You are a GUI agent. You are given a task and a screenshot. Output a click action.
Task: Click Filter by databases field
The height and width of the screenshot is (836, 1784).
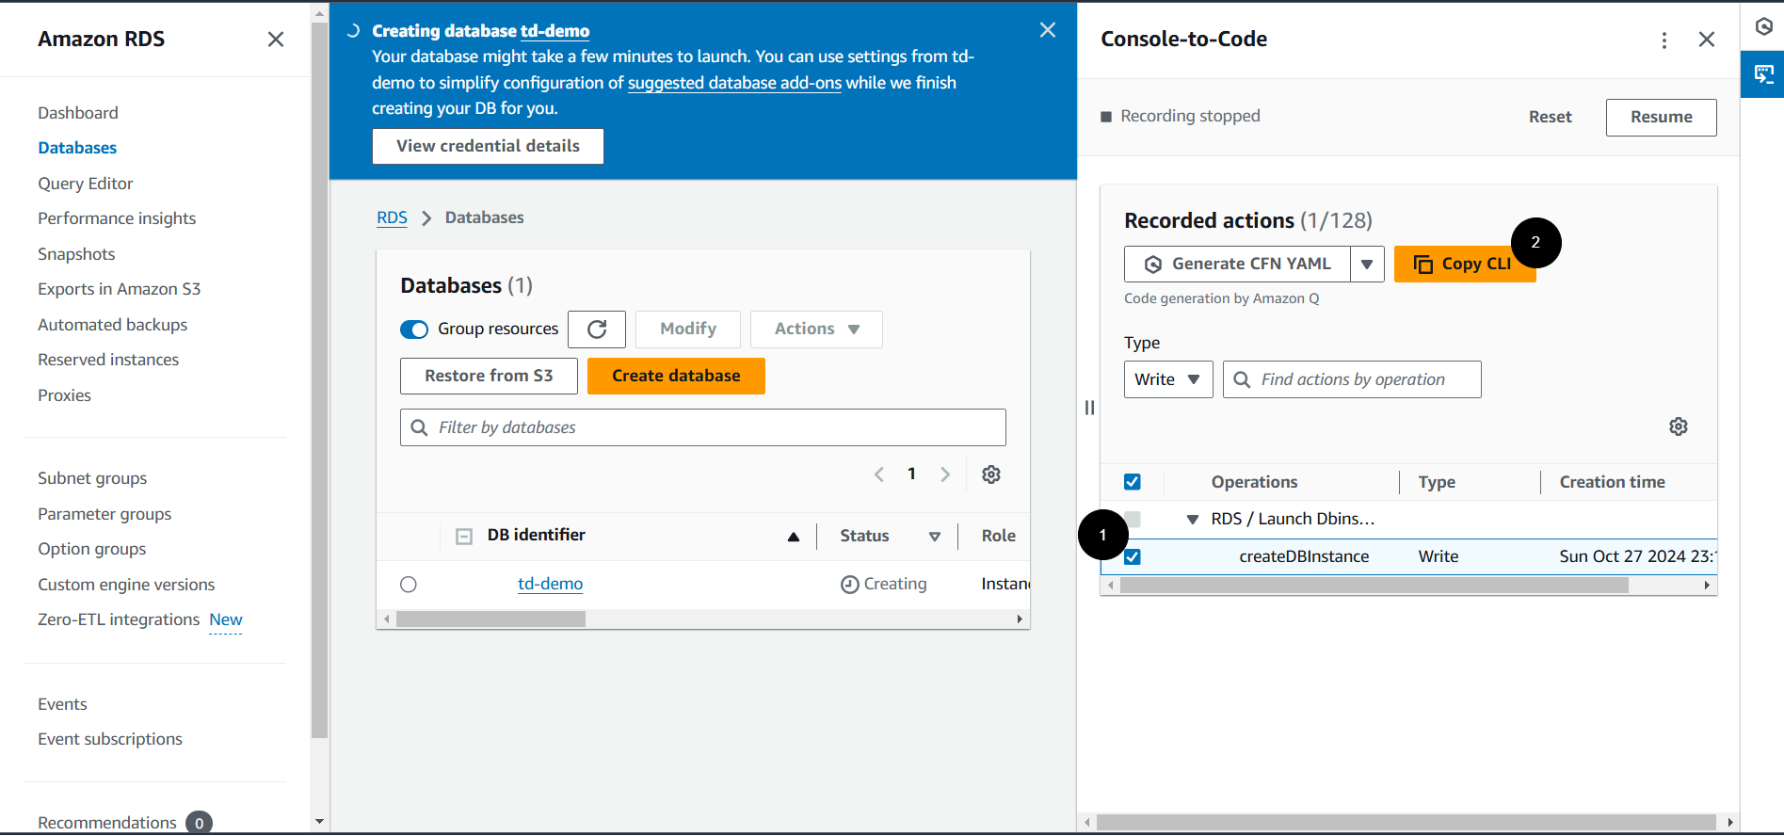pos(703,427)
